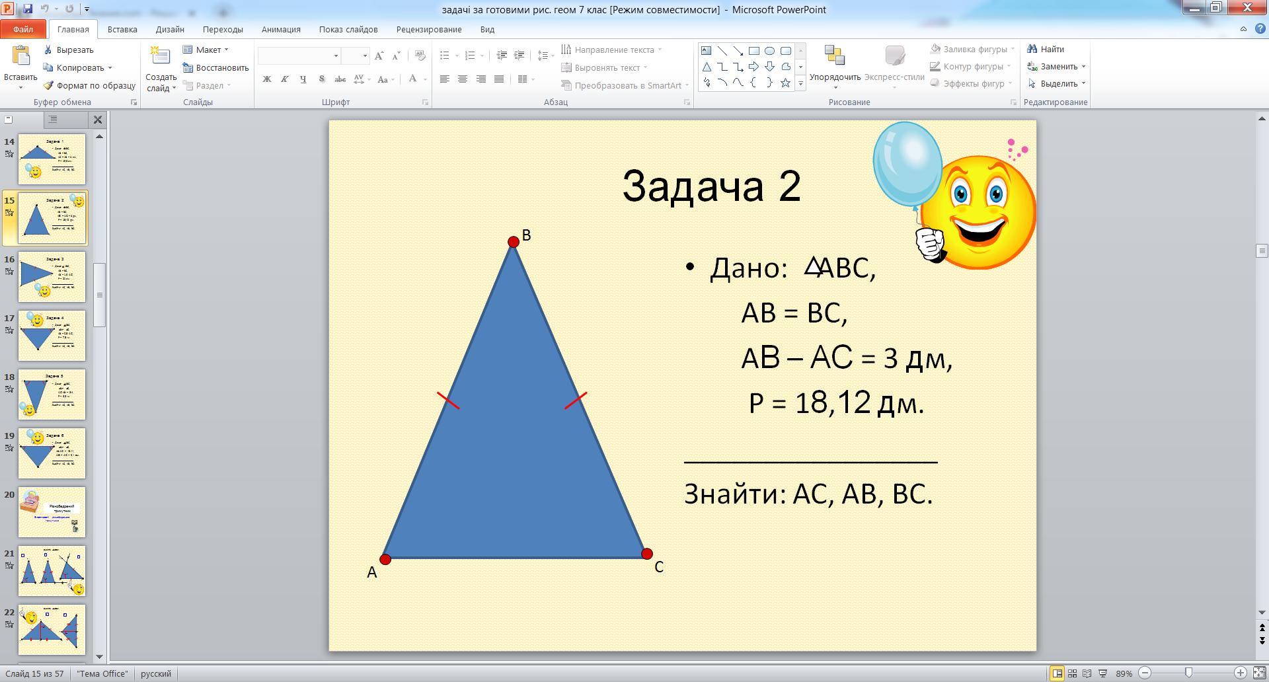1269x682 pixels.
Task: Pick the text box shape in the gallery
Action: (x=707, y=51)
